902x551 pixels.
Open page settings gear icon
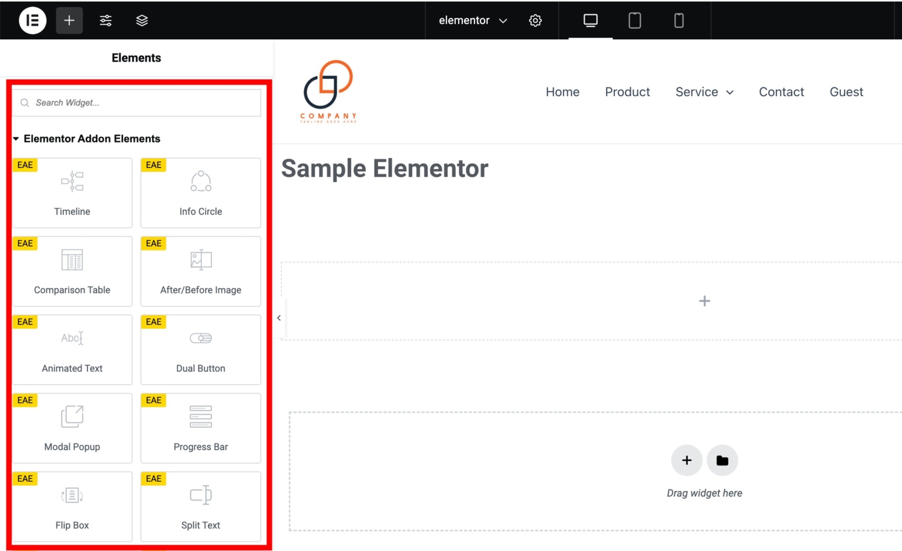(535, 21)
